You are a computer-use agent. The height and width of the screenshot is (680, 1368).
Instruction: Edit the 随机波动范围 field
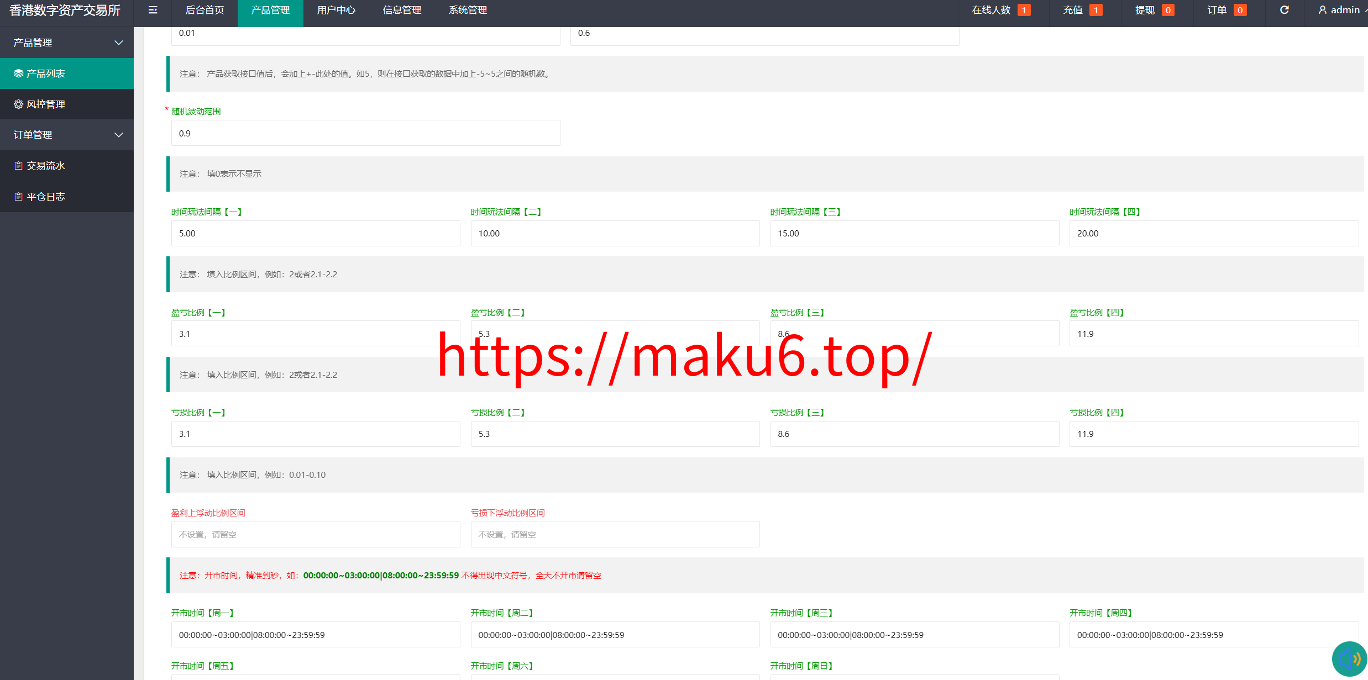365,133
